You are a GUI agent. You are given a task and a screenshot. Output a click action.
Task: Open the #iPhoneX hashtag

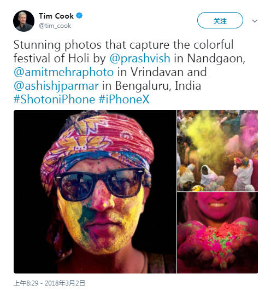[124, 100]
